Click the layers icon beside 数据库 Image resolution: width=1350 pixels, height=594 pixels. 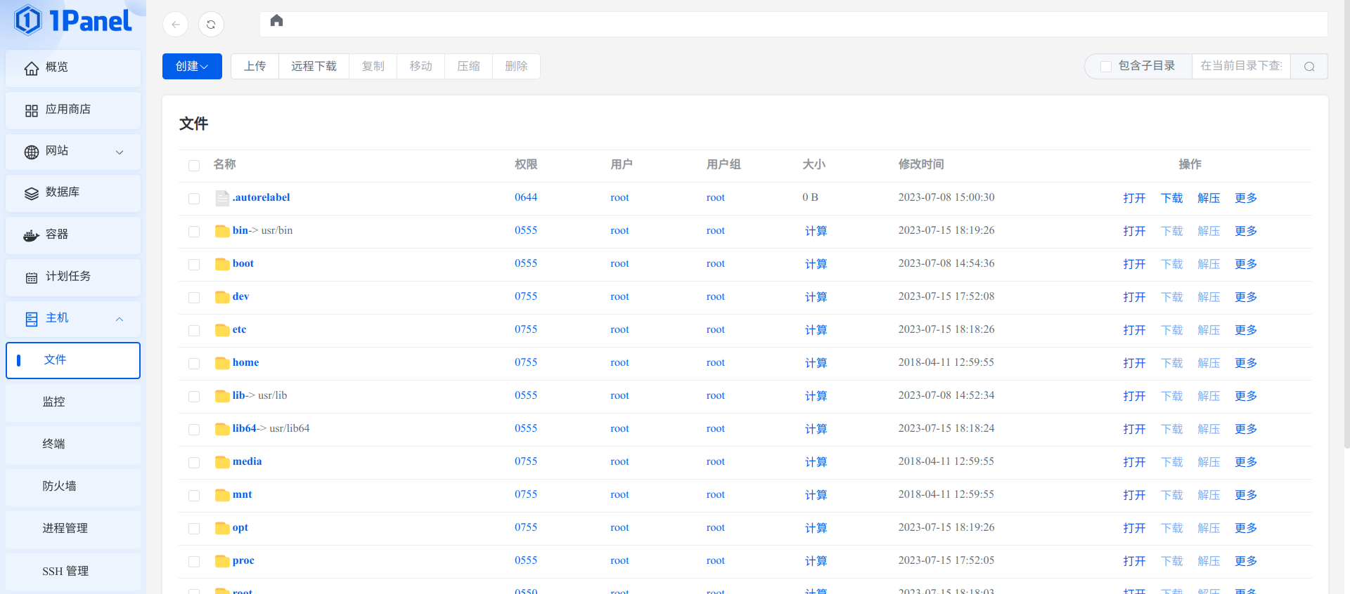point(32,194)
